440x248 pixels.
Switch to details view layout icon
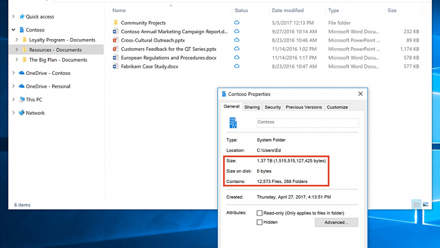click(x=416, y=204)
